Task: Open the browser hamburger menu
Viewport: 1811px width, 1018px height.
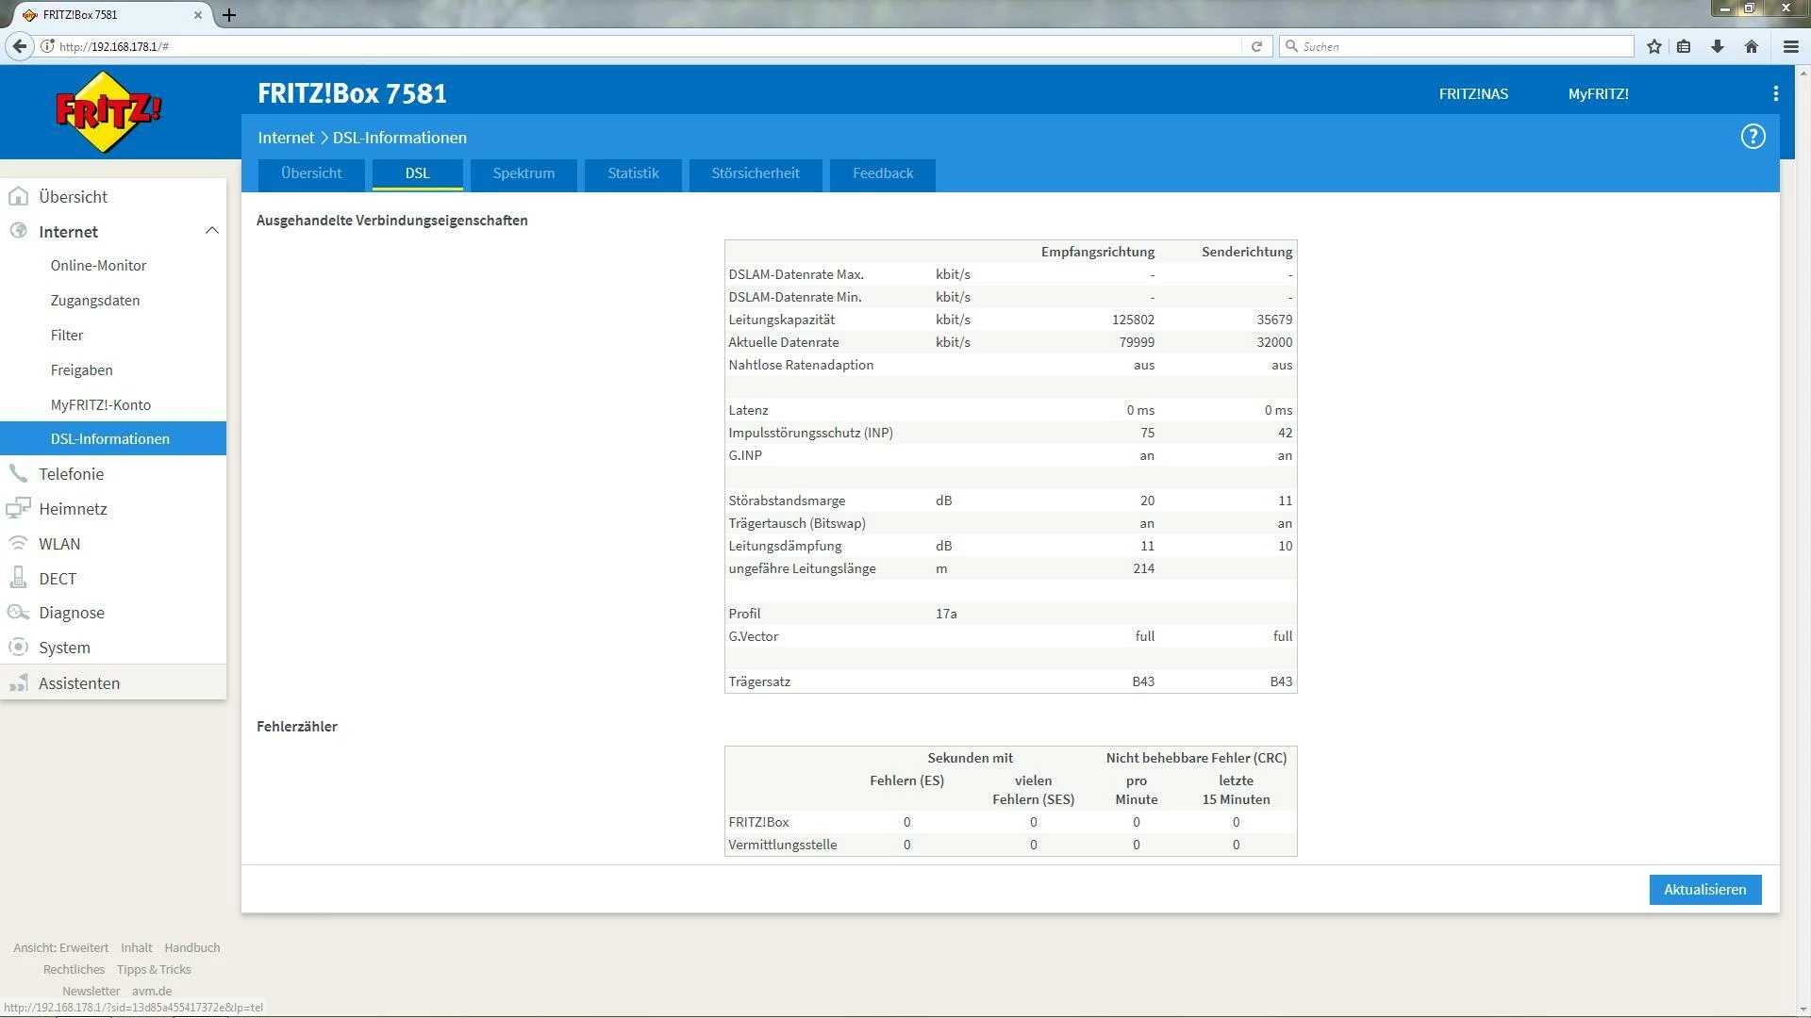Action: pyautogui.click(x=1790, y=46)
